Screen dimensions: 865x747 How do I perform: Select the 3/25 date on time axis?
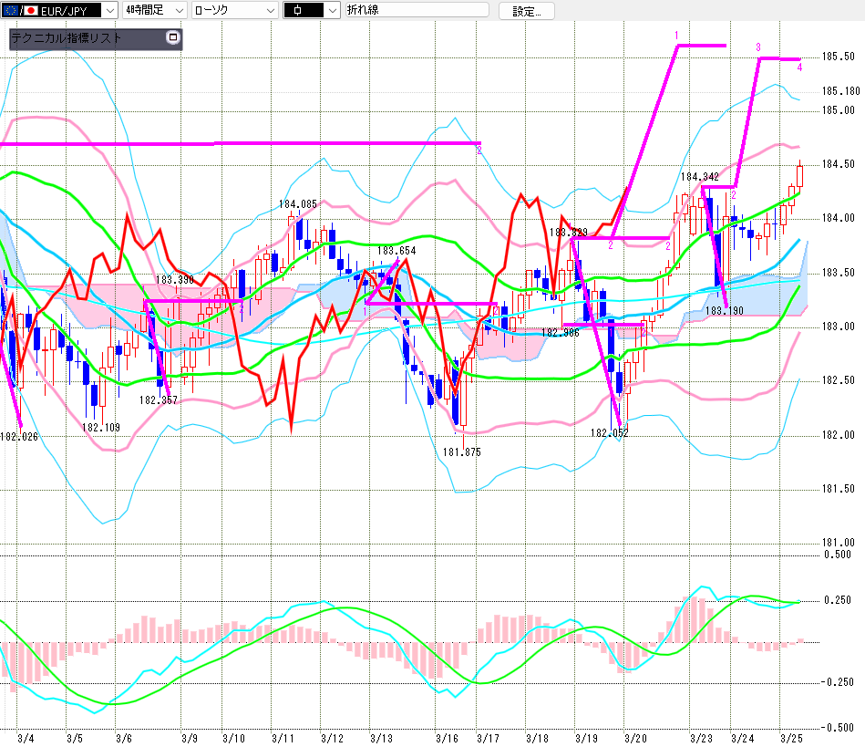point(791,737)
